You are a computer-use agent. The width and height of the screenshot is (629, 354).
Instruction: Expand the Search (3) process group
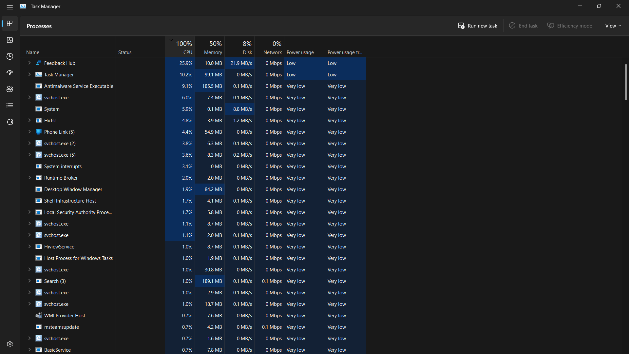pos(29,281)
